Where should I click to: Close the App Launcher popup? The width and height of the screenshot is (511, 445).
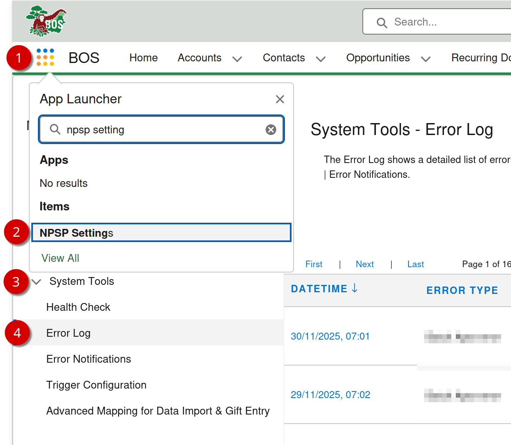point(280,99)
